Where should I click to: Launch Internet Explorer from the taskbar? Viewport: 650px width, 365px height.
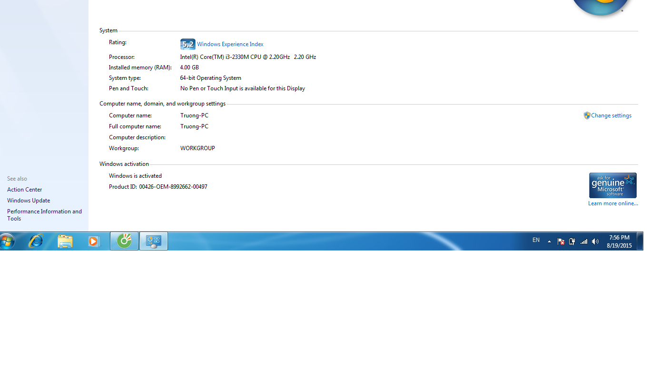pyautogui.click(x=36, y=241)
